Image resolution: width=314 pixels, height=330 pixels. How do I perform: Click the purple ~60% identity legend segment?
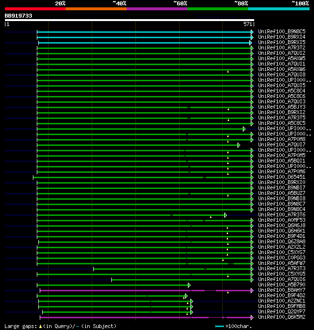point(157,9)
